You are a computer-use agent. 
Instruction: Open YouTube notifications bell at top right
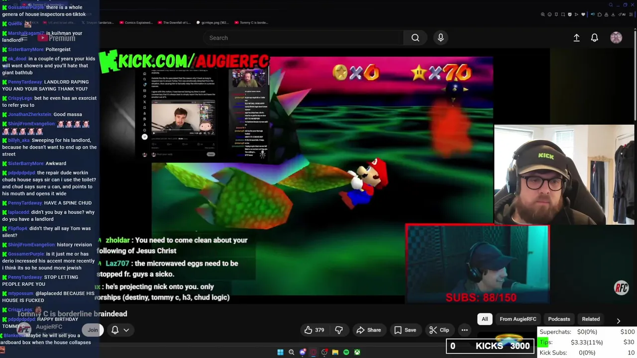594,38
